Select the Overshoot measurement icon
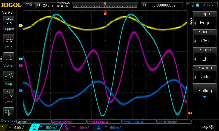 (x=9, y=113)
